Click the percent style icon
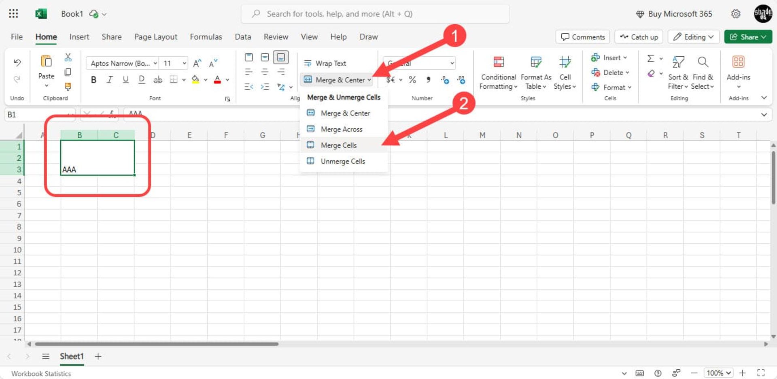The width and height of the screenshot is (777, 379). [412, 80]
